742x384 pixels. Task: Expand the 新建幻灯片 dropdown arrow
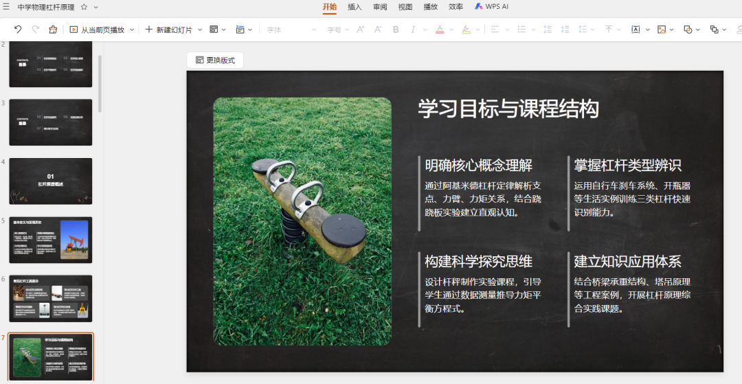pos(200,30)
